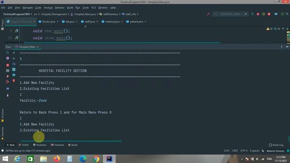Viewport: 290px width, 163px height.
Task: Click the Rerun icon in Run panel
Action: click(x=7, y=53)
